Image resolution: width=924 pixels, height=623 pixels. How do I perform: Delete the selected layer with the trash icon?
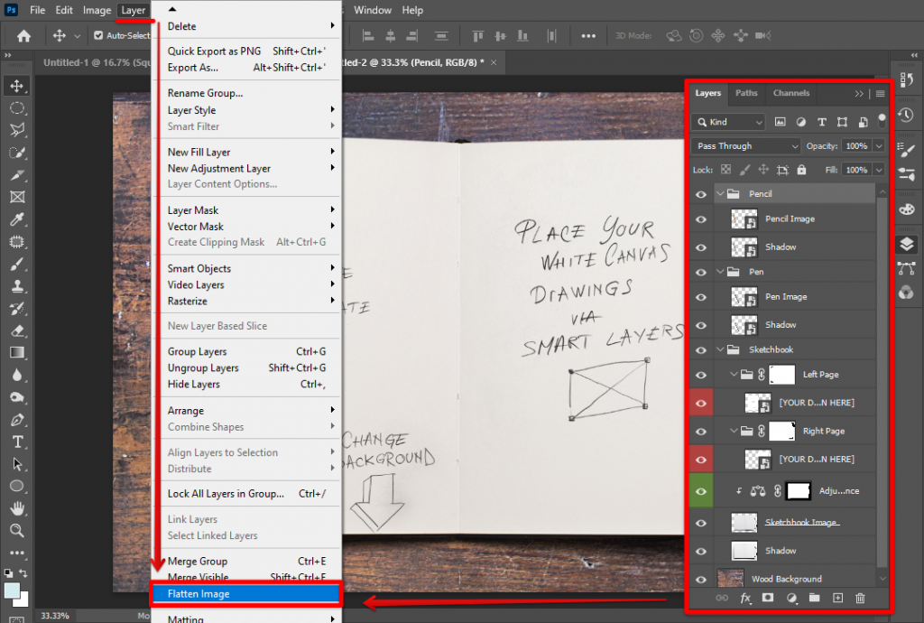tap(860, 598)
